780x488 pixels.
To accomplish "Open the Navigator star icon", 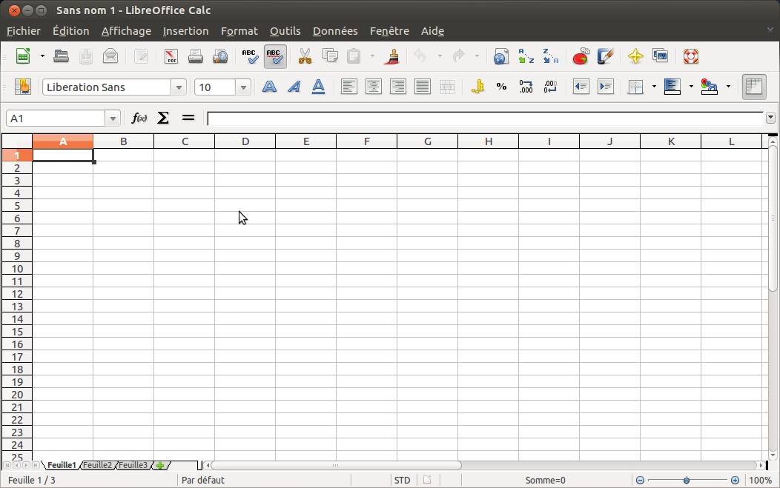I will (635, 56).
